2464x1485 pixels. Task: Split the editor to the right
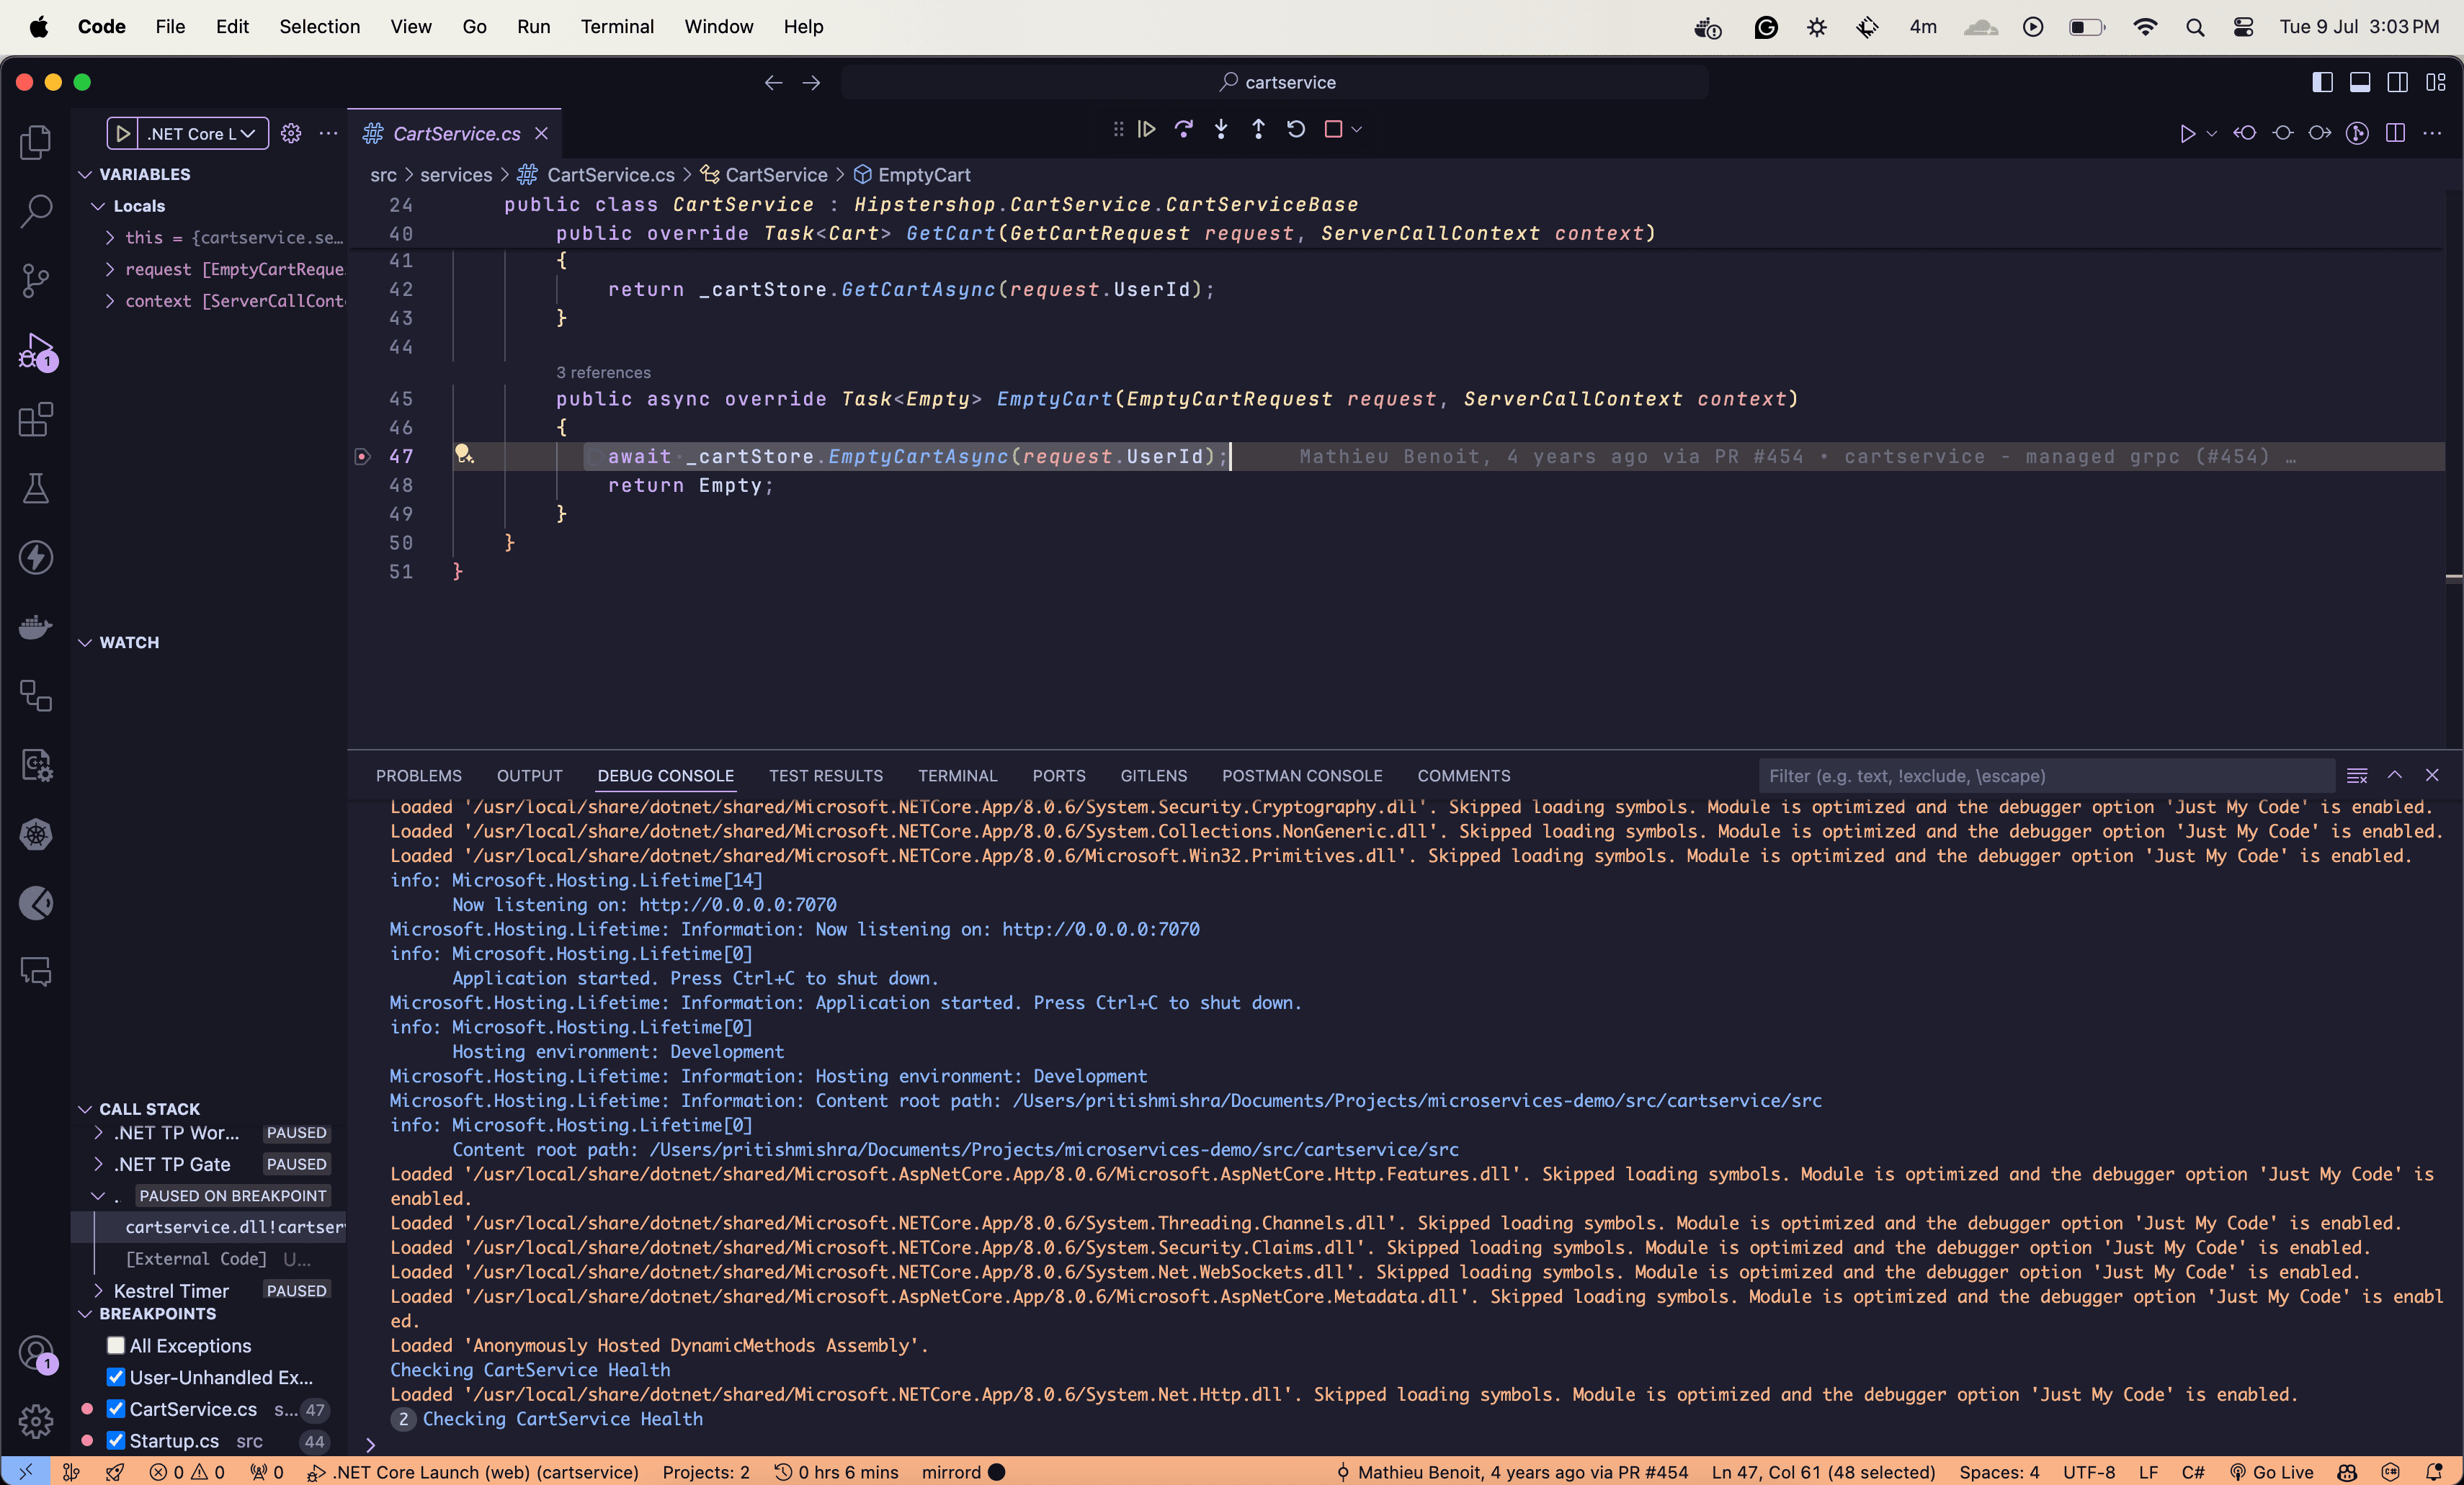[2395, 133]
